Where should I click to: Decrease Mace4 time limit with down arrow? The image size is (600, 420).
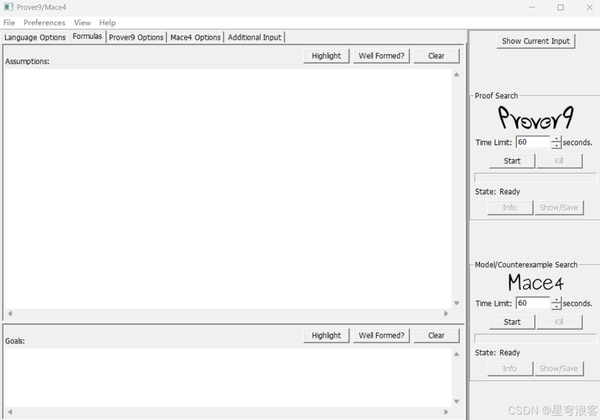point(556,307)
